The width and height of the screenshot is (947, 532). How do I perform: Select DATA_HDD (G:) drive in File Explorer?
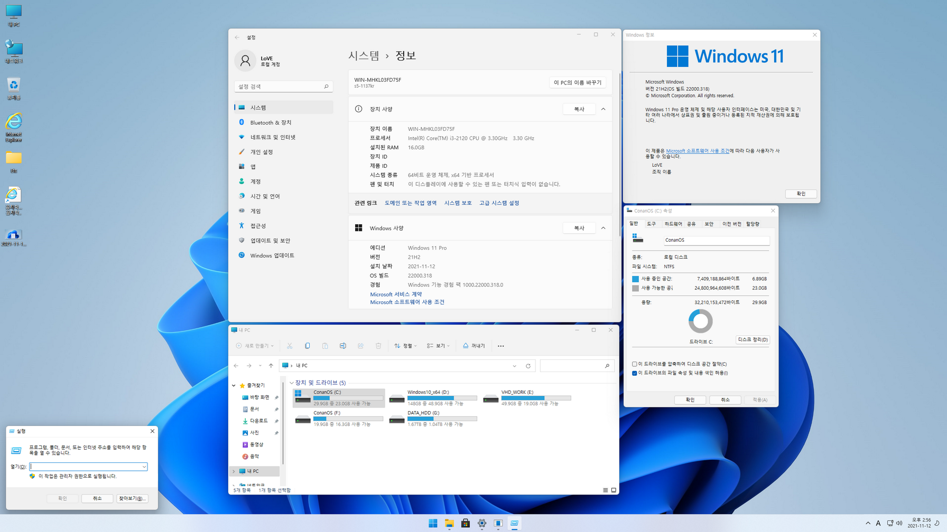coord(433,419)
